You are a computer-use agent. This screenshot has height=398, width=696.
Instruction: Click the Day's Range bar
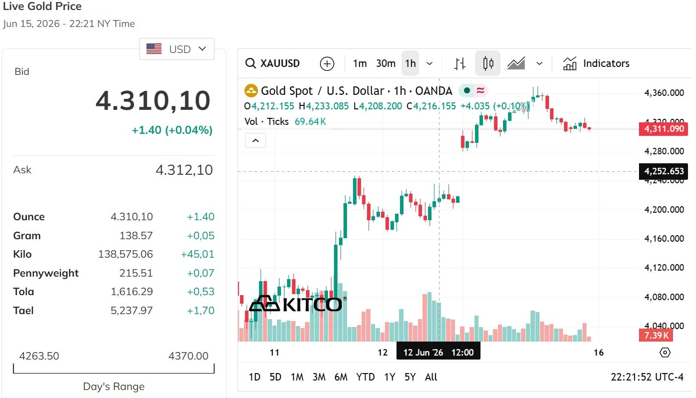[x=113, y=369]
